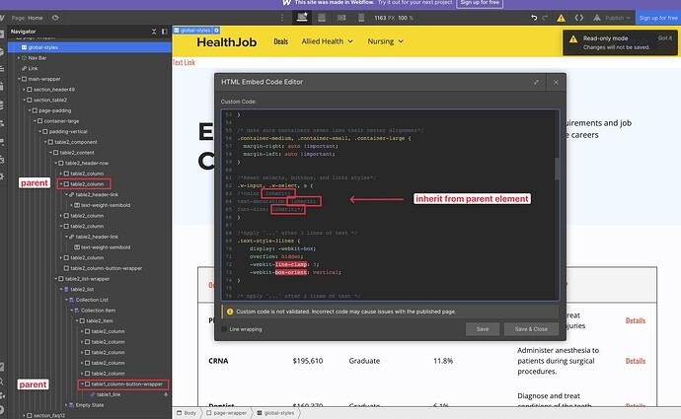This screenshot has height=419, width=681.
Task: Expand the Empty State tree node
Action: pos(66,405)
